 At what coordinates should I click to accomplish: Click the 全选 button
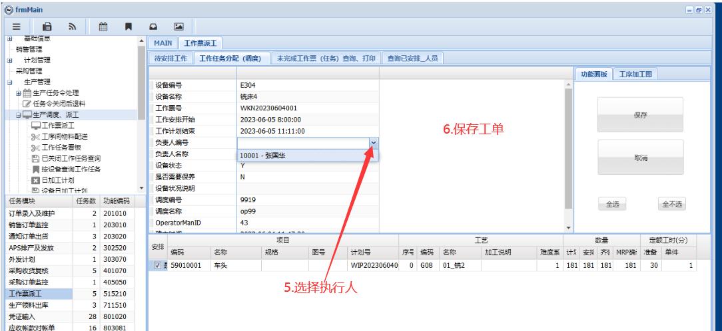[x=612, y=204]
